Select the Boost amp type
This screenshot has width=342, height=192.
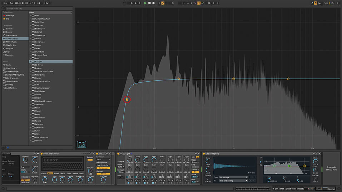(x=50, y=173)
